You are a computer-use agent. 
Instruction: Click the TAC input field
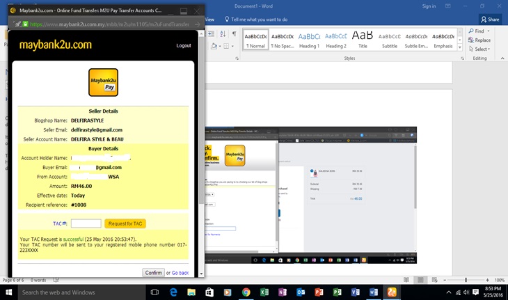[x=86, y=223]
